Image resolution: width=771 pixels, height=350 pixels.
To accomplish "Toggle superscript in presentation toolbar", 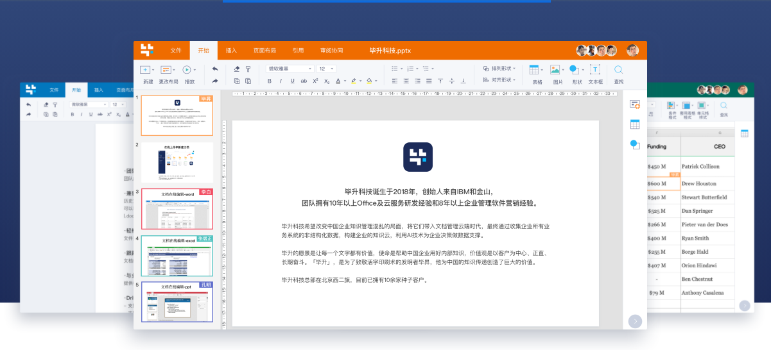I will click(x=315, y=81).
